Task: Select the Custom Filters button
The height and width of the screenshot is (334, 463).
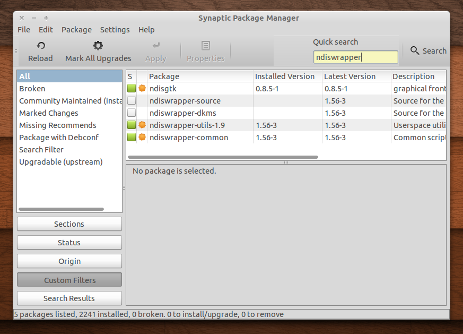Action: click(69, 280)
